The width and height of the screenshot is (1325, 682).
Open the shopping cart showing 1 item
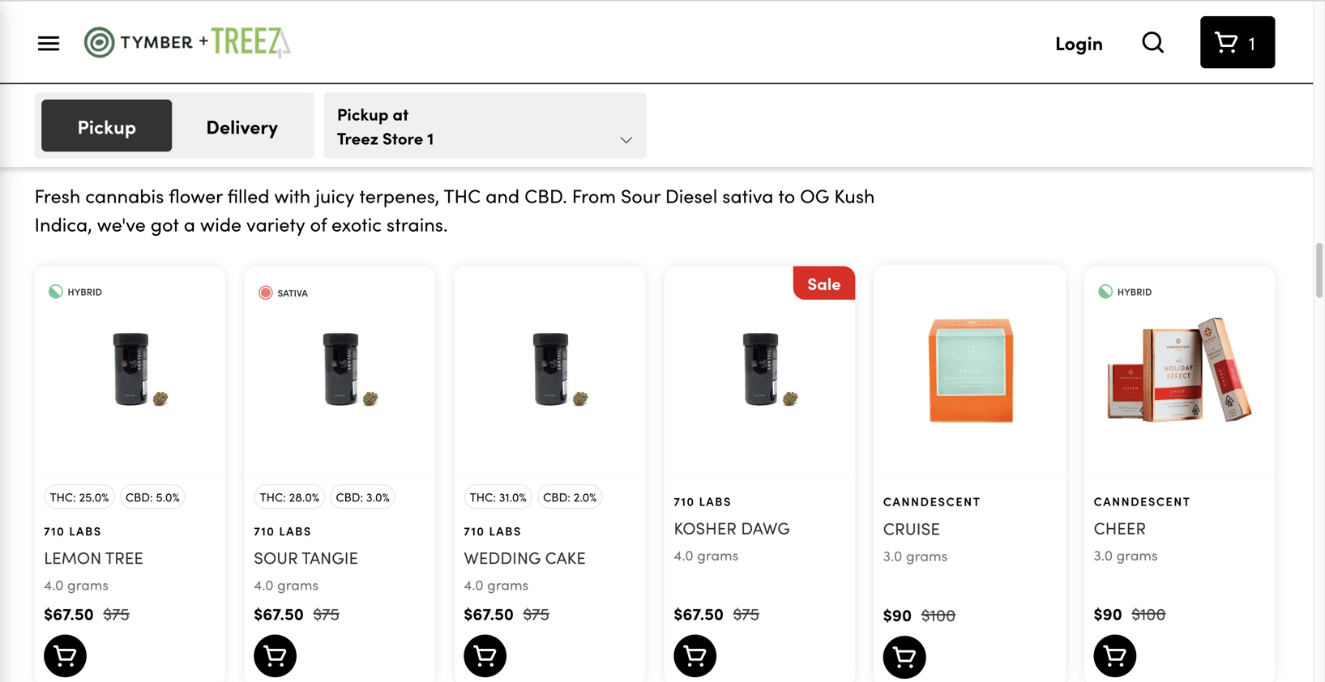[x=1237, y=42]
